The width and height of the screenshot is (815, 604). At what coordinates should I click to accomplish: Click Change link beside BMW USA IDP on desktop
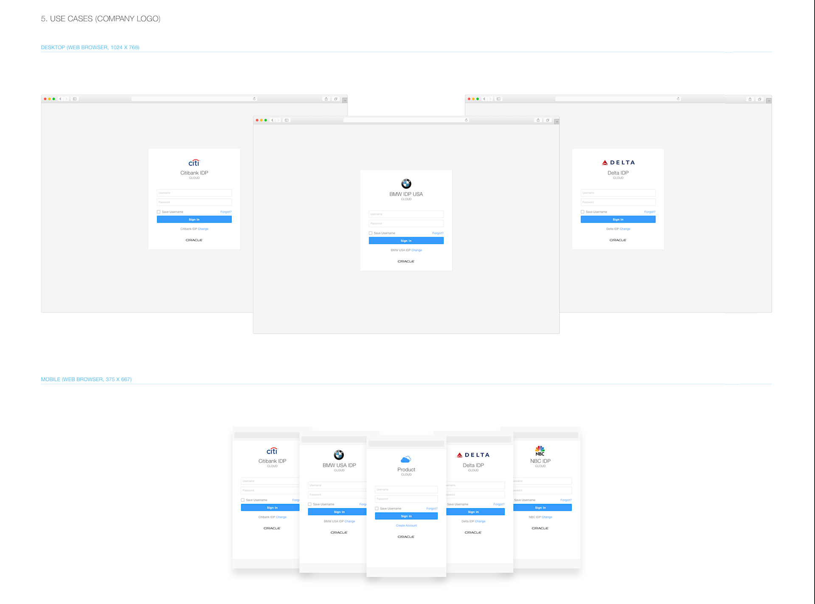pyautogui.click(x=416, y=250)
